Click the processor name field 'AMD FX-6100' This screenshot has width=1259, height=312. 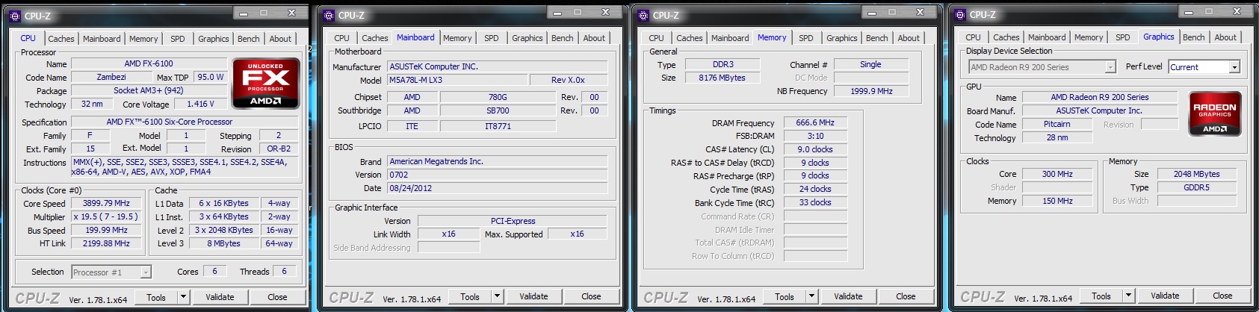pos(149,64)
